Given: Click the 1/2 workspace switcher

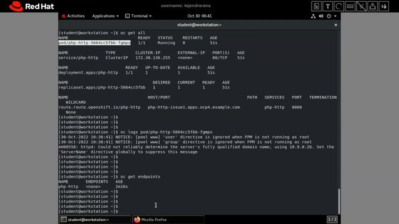Looking at the screenshot, I should tap(332, 219).
